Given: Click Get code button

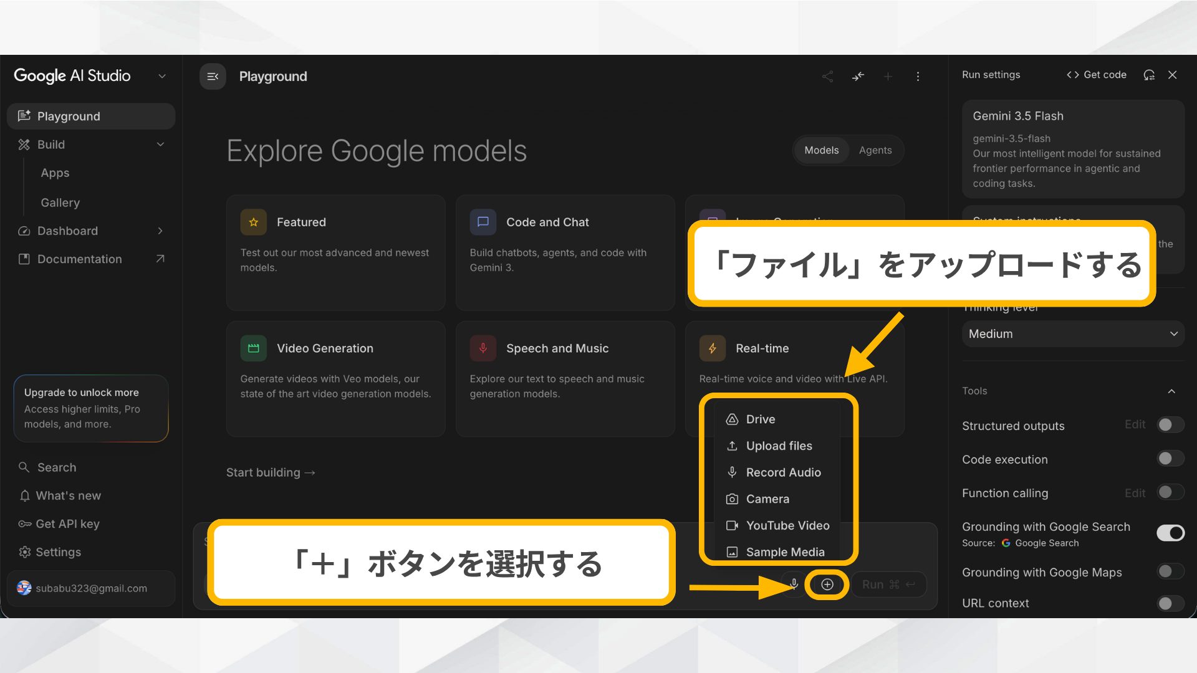Looking at the screenshot, I should 1097,75.
